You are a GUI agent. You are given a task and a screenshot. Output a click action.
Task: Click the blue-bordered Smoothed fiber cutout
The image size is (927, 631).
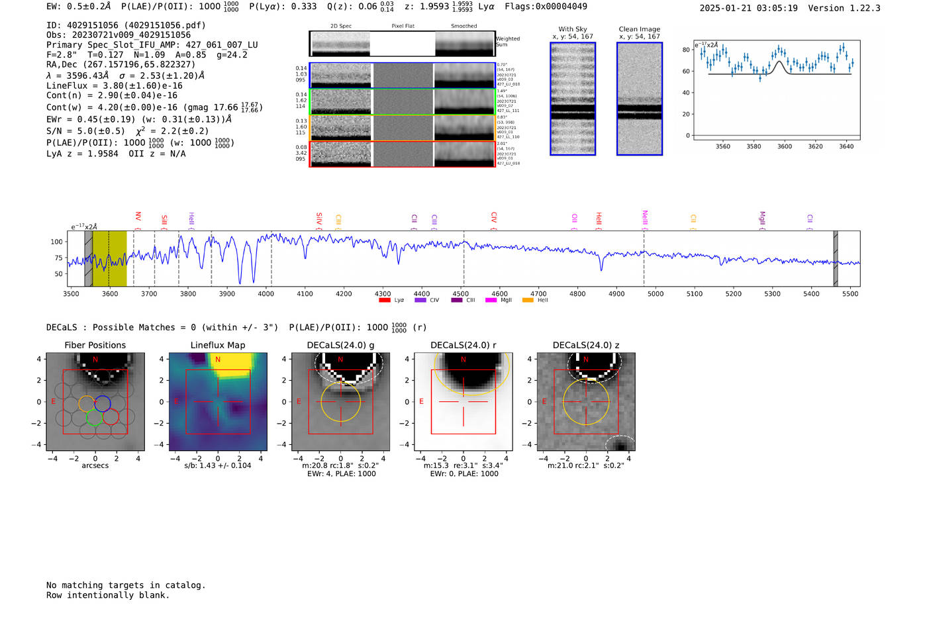tap(464, 75)
